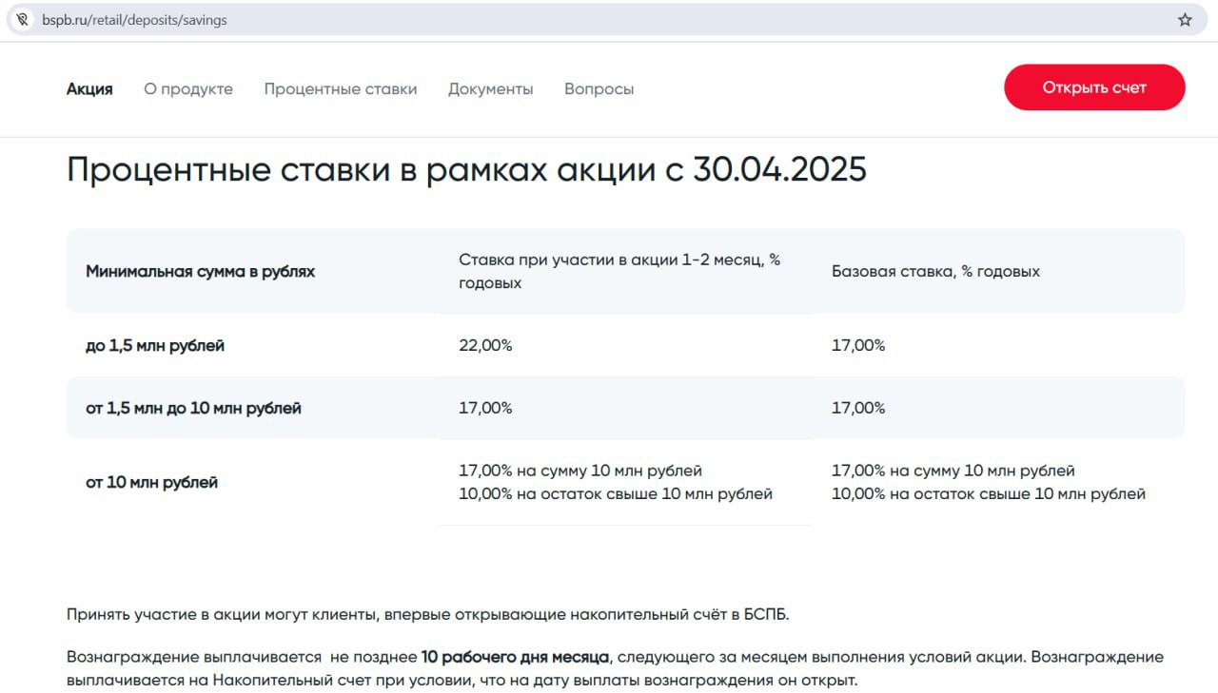Open the Вопросы tab

pos(599,88)
